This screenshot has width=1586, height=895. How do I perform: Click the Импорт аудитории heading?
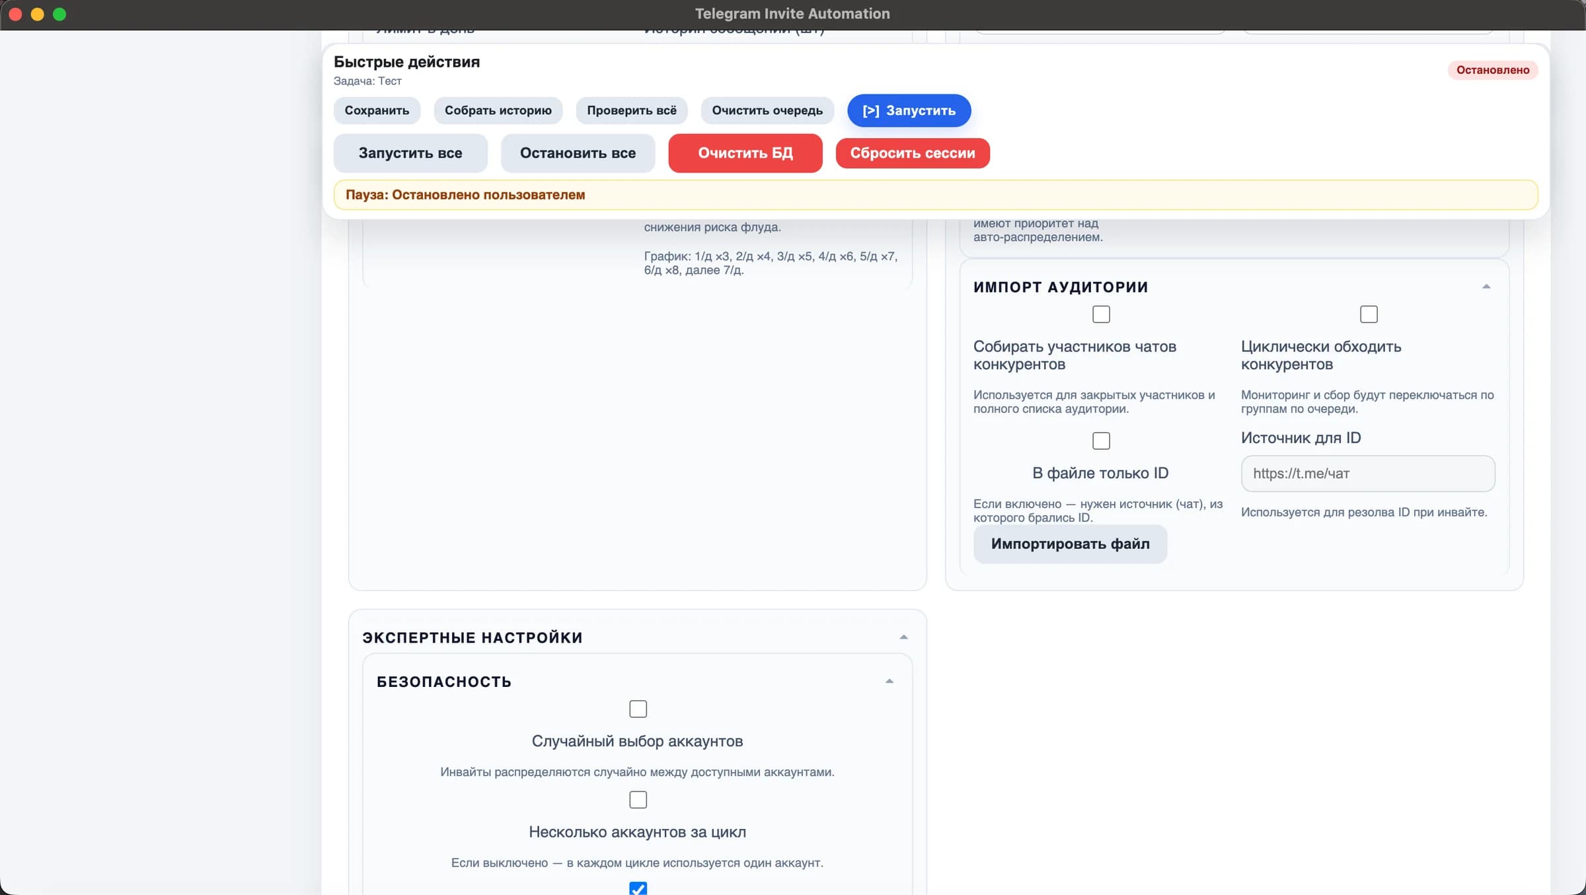1061,287
